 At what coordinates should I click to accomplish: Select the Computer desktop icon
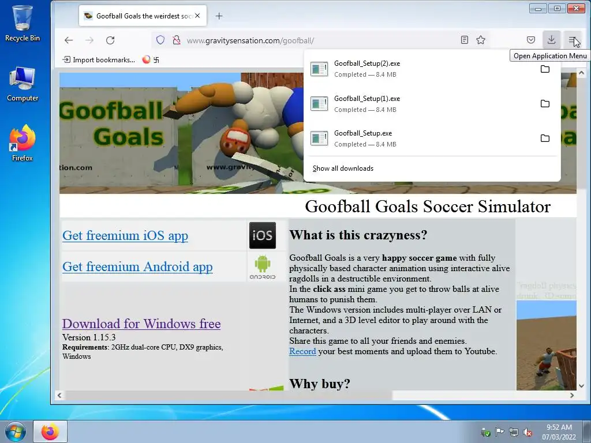coord(23,84)
